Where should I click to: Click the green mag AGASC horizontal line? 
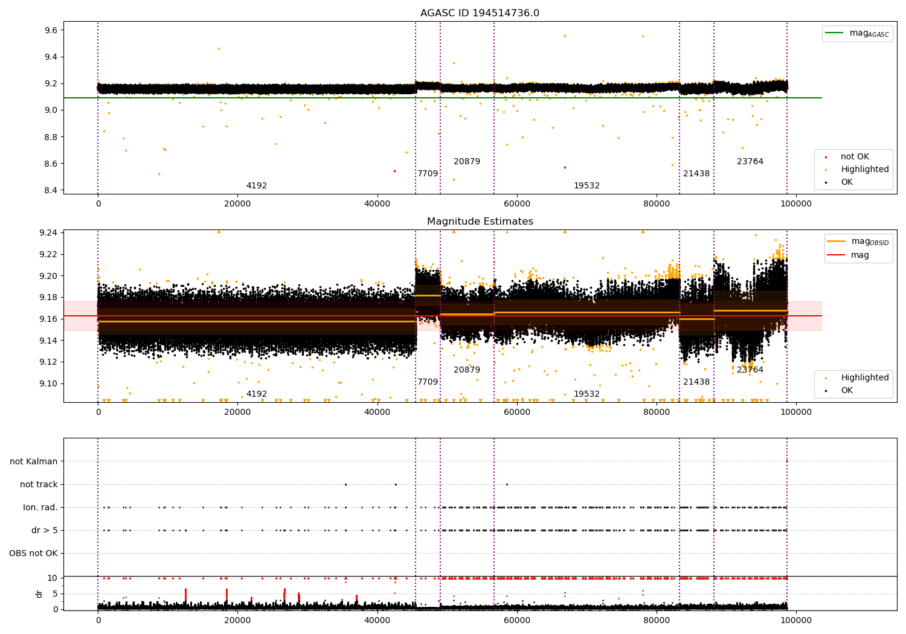(x=442, y=98)
